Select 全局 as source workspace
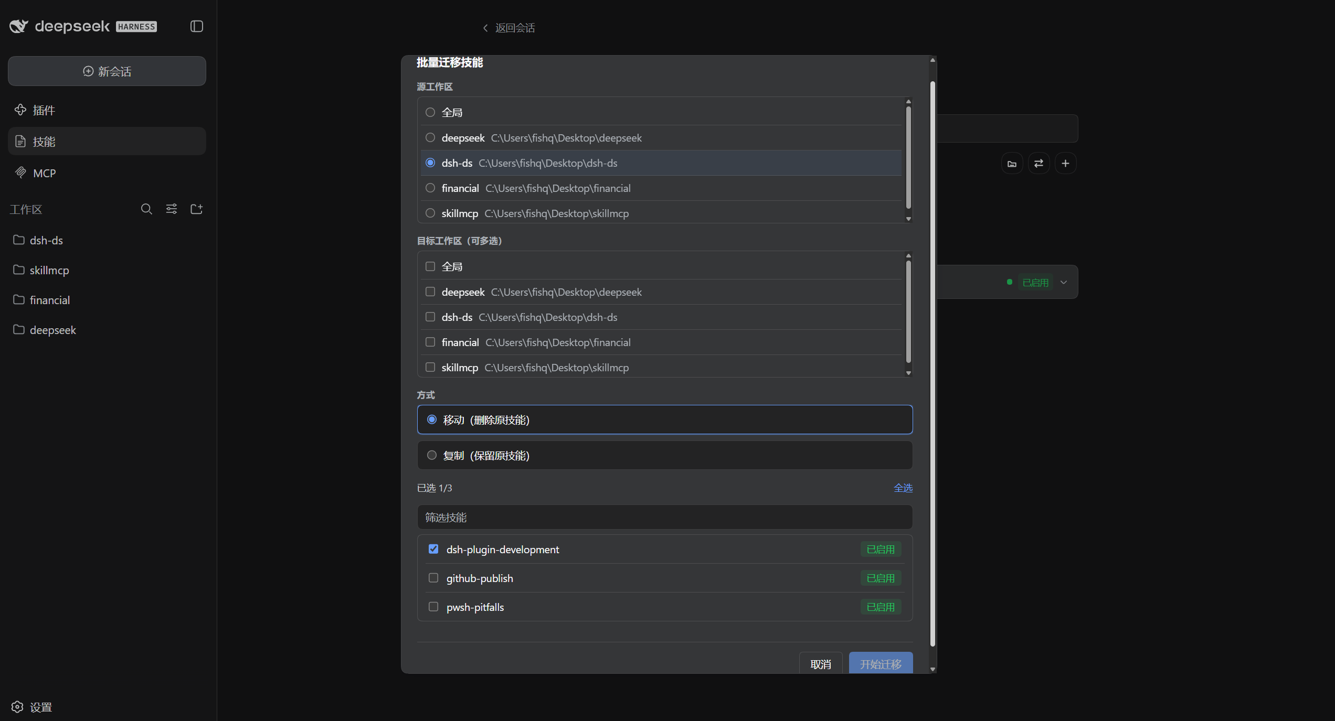 point(661,112)
